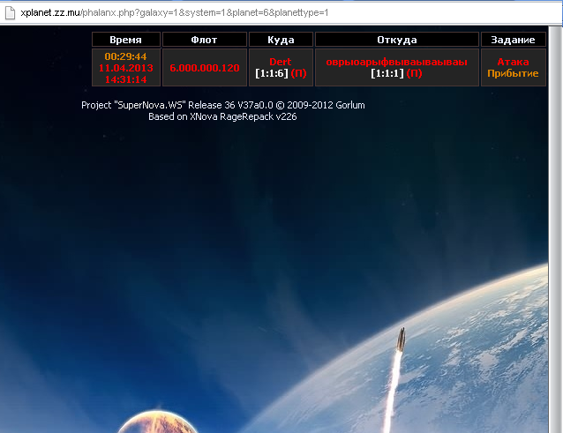563x433 pixels.
Task: Click "Based on XNova RageRepack v226" text
Action: [222, 116]
